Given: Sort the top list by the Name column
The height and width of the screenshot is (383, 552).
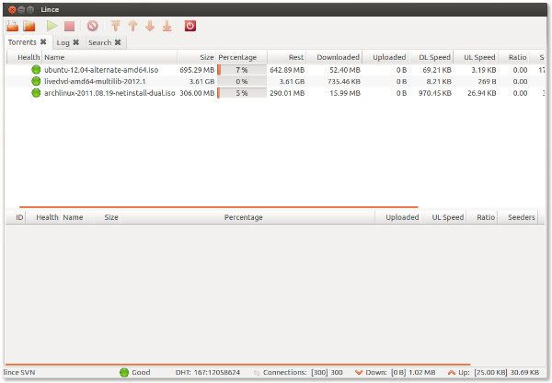Looking at the screenshot, I should (109, 57).
